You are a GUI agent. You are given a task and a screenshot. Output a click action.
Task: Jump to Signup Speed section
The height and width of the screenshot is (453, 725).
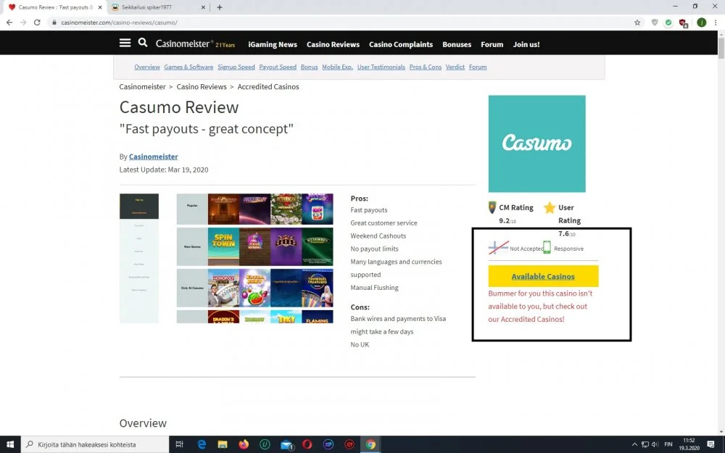click(x=236, y=67)
